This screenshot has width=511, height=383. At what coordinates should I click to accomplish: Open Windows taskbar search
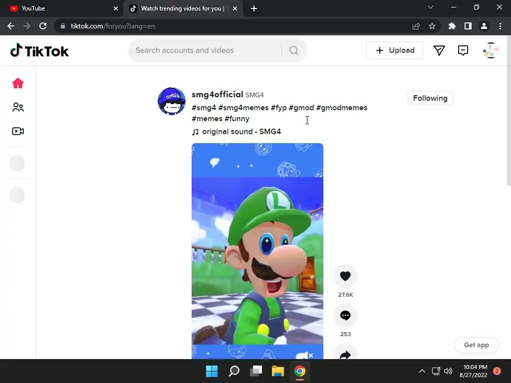tap(234, 371)
